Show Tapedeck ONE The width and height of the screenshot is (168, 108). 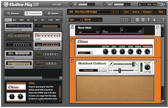click(x=137, y=20)
